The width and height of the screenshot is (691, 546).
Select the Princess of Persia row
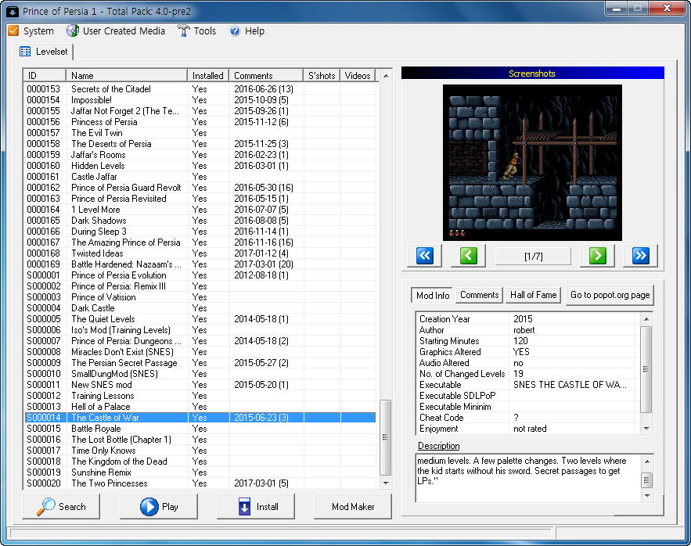(x=200, y=121)
